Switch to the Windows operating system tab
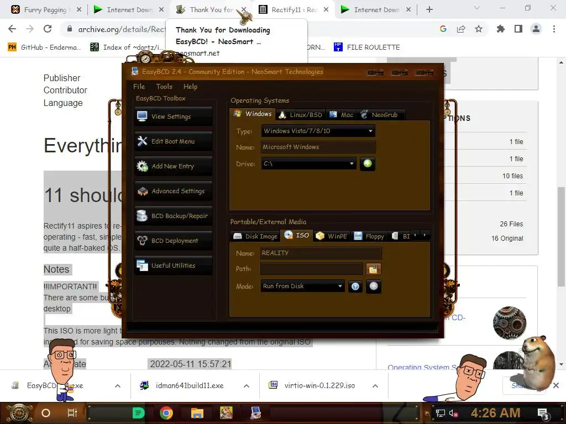 252,114
